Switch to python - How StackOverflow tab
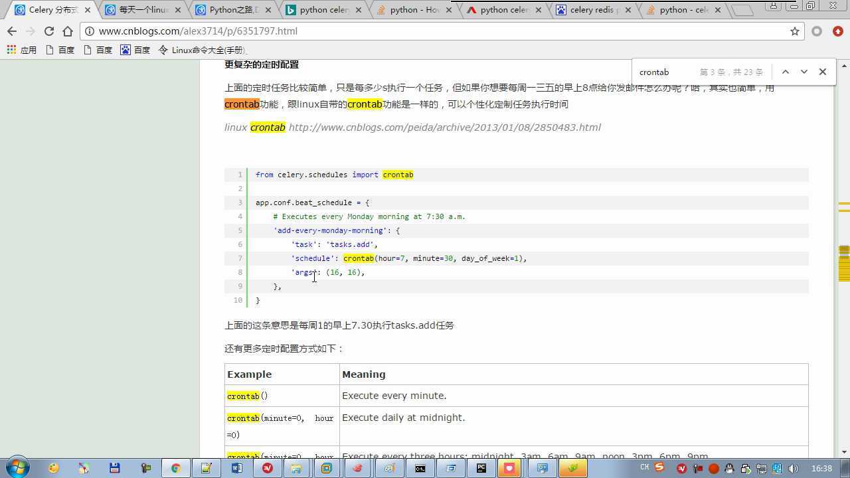 [413, 10]
